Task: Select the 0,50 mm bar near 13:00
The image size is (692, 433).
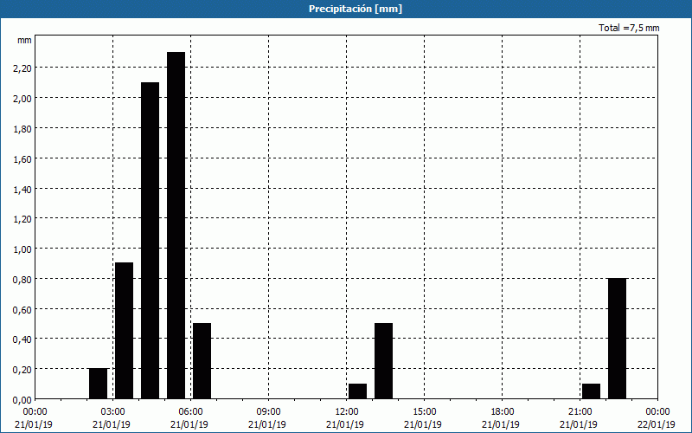Action: (x=383, y=361)
